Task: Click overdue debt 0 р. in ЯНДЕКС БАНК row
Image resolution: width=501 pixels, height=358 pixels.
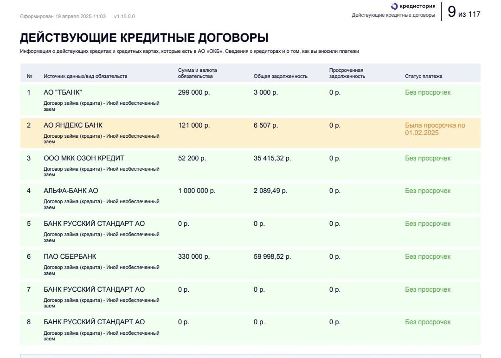Action: (334, 125)
